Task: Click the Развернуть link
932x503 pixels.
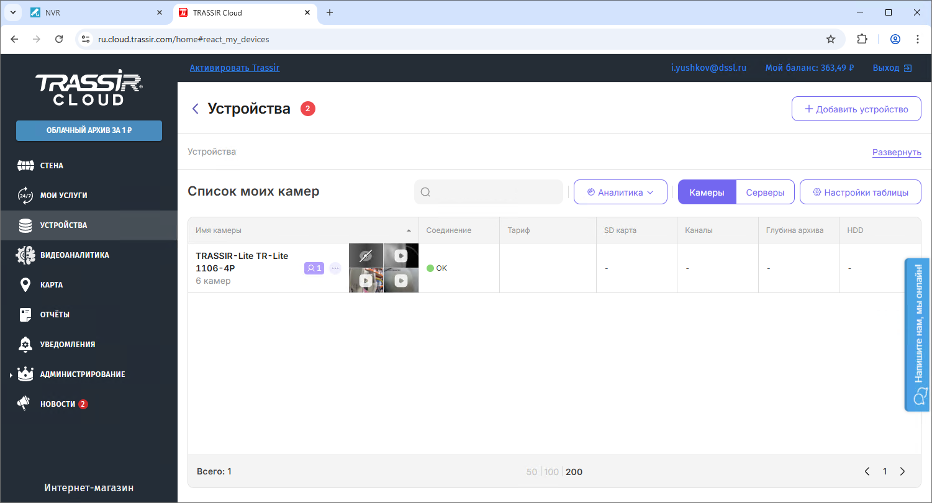Action: click(x=897, y=153)
